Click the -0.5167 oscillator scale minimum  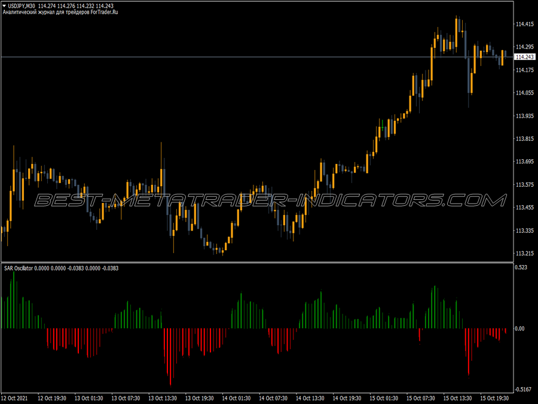[x=523, y=390]
